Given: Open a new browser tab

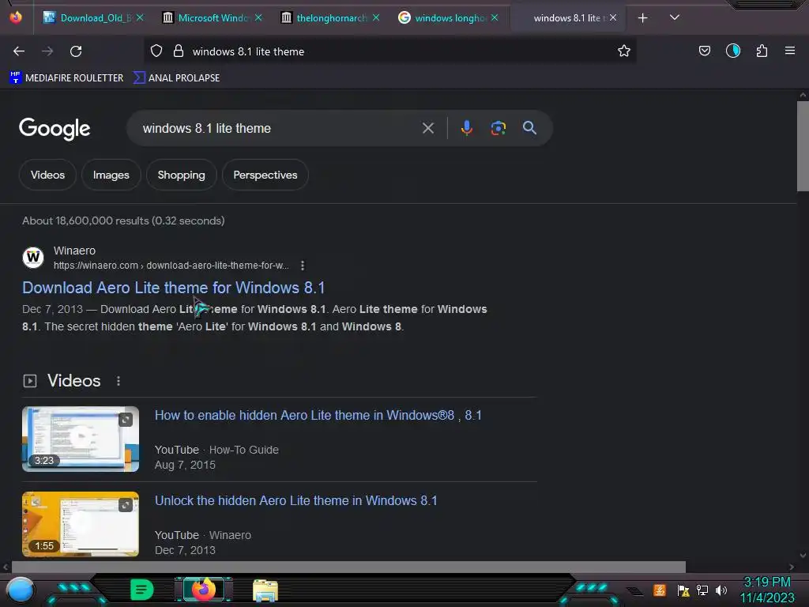Looking at the screenshot, I should (642, 18).
